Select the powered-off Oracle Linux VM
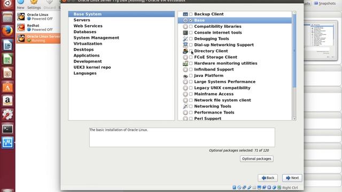The height and width of the screenshot is (192, 342). coord(38,17)
